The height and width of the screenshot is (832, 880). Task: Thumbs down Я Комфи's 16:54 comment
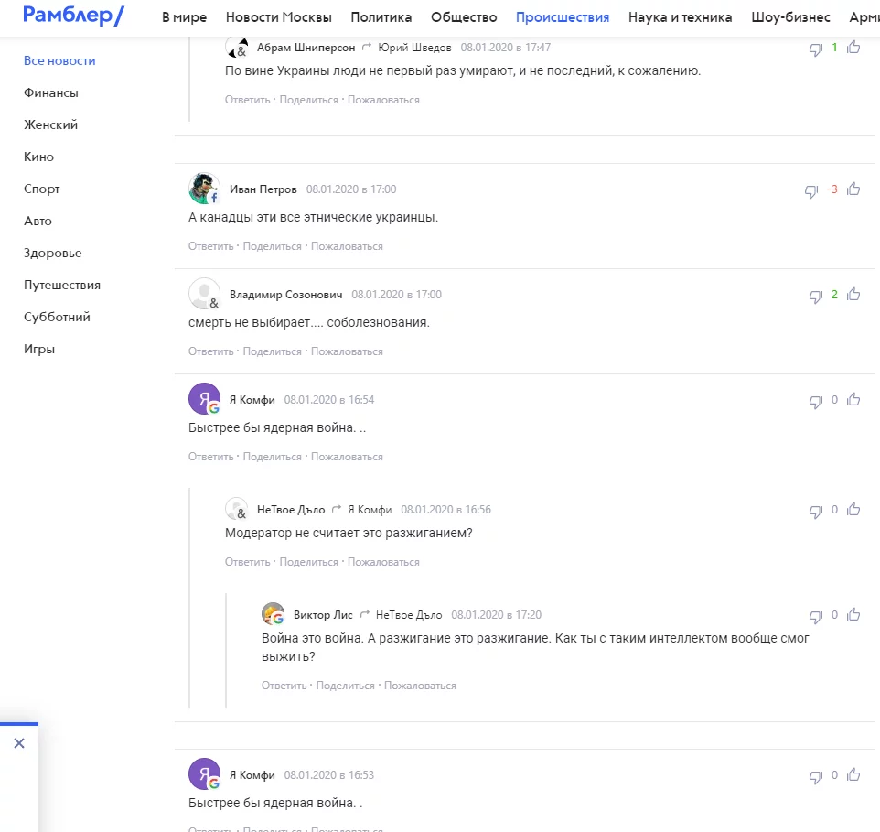coord(815,402)
